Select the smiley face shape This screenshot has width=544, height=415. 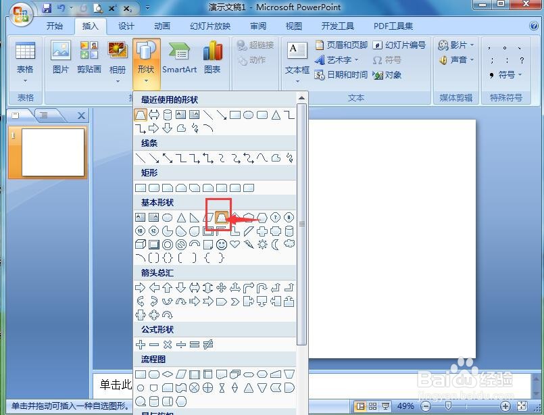pyautogui.click(x=220, y=245)
